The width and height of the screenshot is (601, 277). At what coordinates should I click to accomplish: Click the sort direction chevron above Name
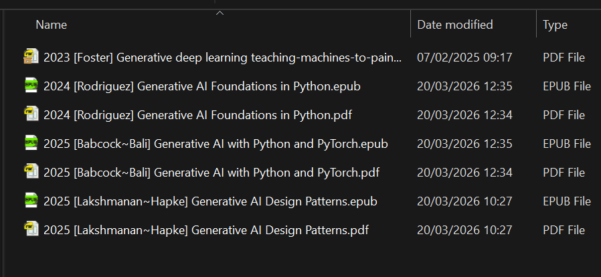click(220, 13)
